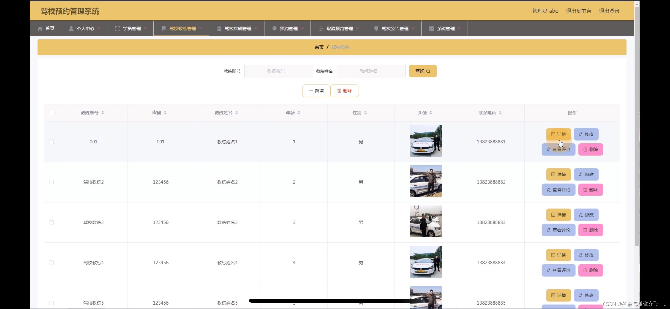Click the chart icon beside 系统管理

pyautogui.click(x=431, y=29)
